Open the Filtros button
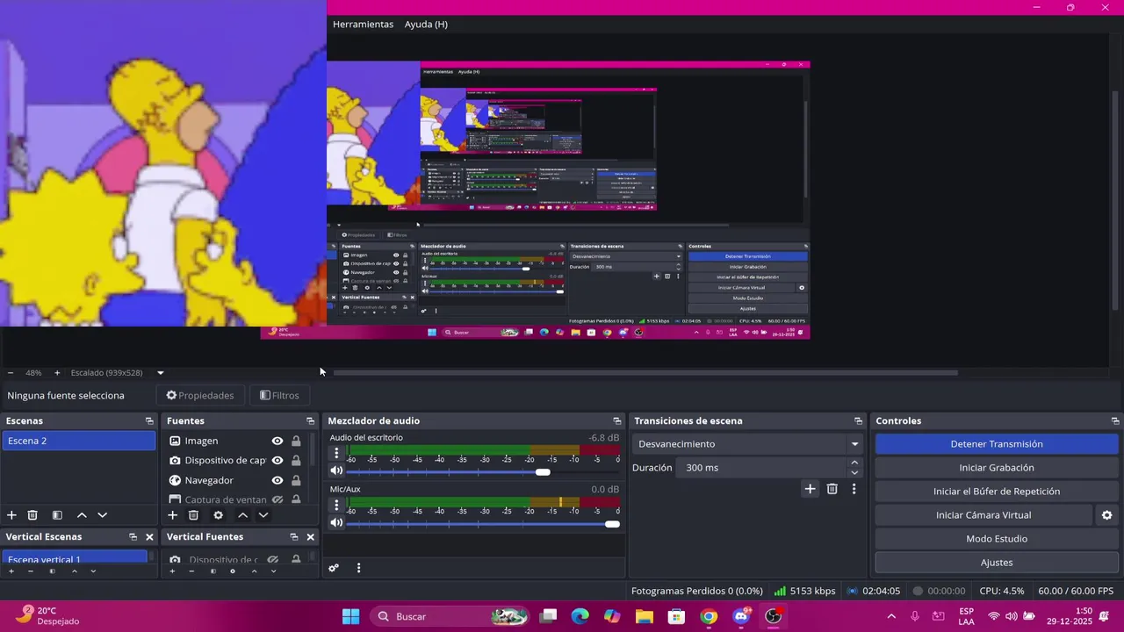1124x632 pixels. (279, 395)
